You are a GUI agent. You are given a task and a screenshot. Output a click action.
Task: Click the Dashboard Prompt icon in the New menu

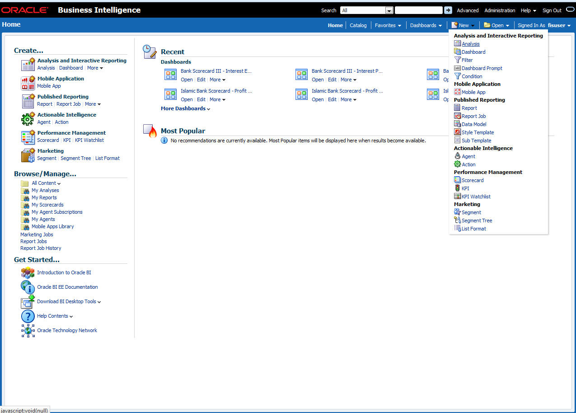(x=457, y=68)
